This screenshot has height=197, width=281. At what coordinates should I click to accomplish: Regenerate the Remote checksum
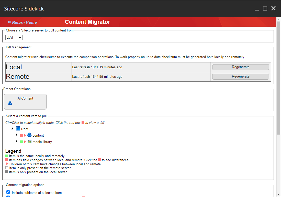click(240, 76)
